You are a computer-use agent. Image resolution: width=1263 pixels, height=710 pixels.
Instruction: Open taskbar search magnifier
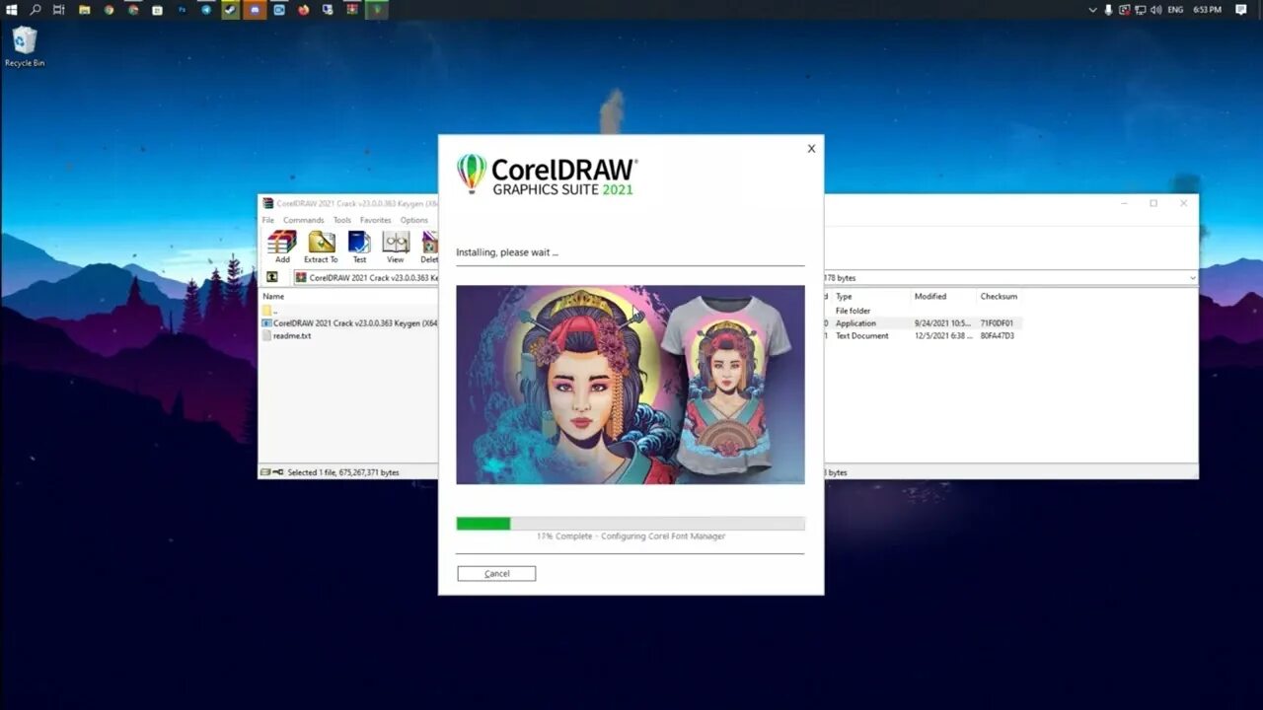[36, 10]
